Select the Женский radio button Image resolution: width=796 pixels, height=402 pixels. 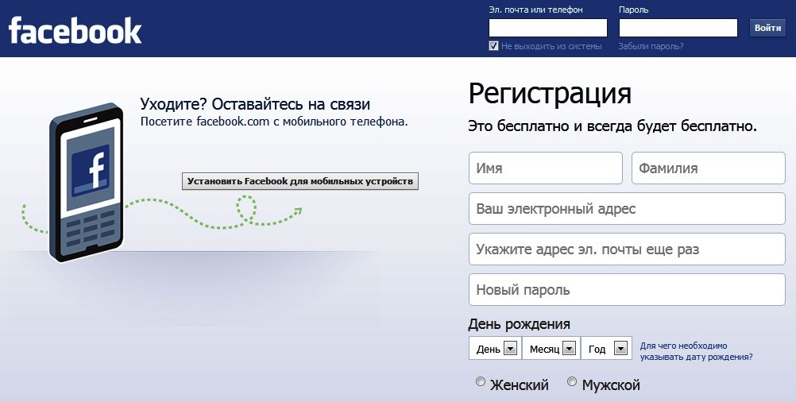click(x=481, y=381)
